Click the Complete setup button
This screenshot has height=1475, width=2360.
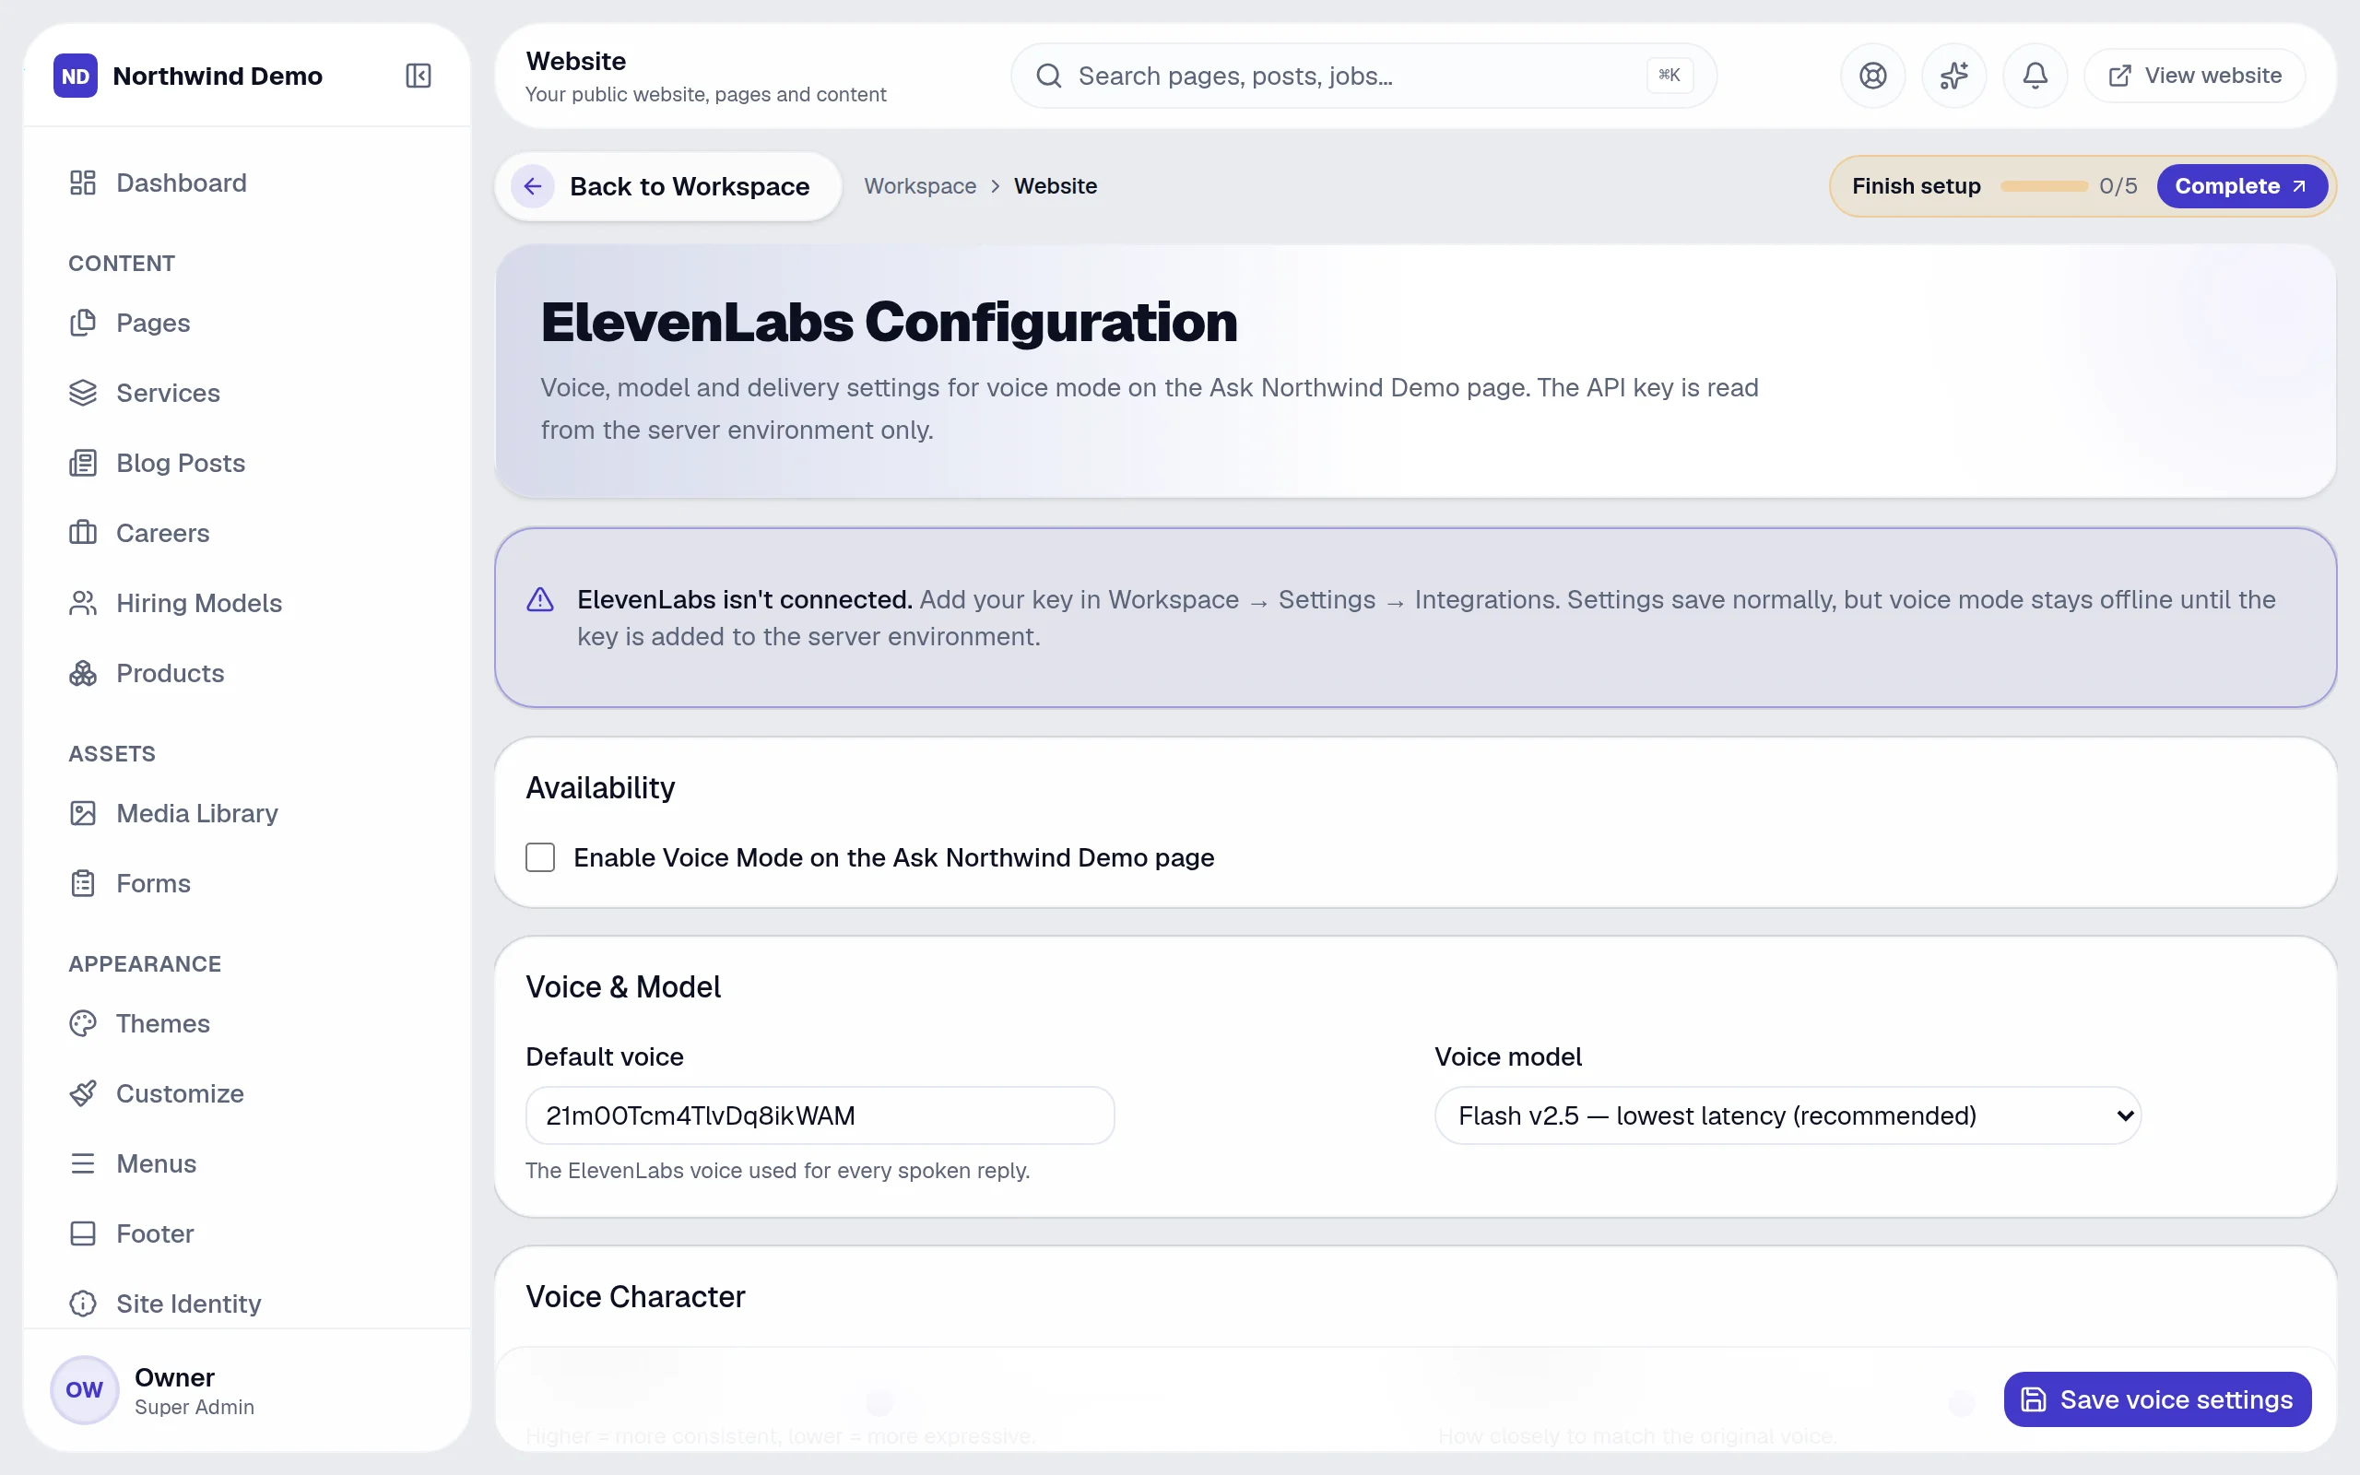click(x=2241, y=186)
